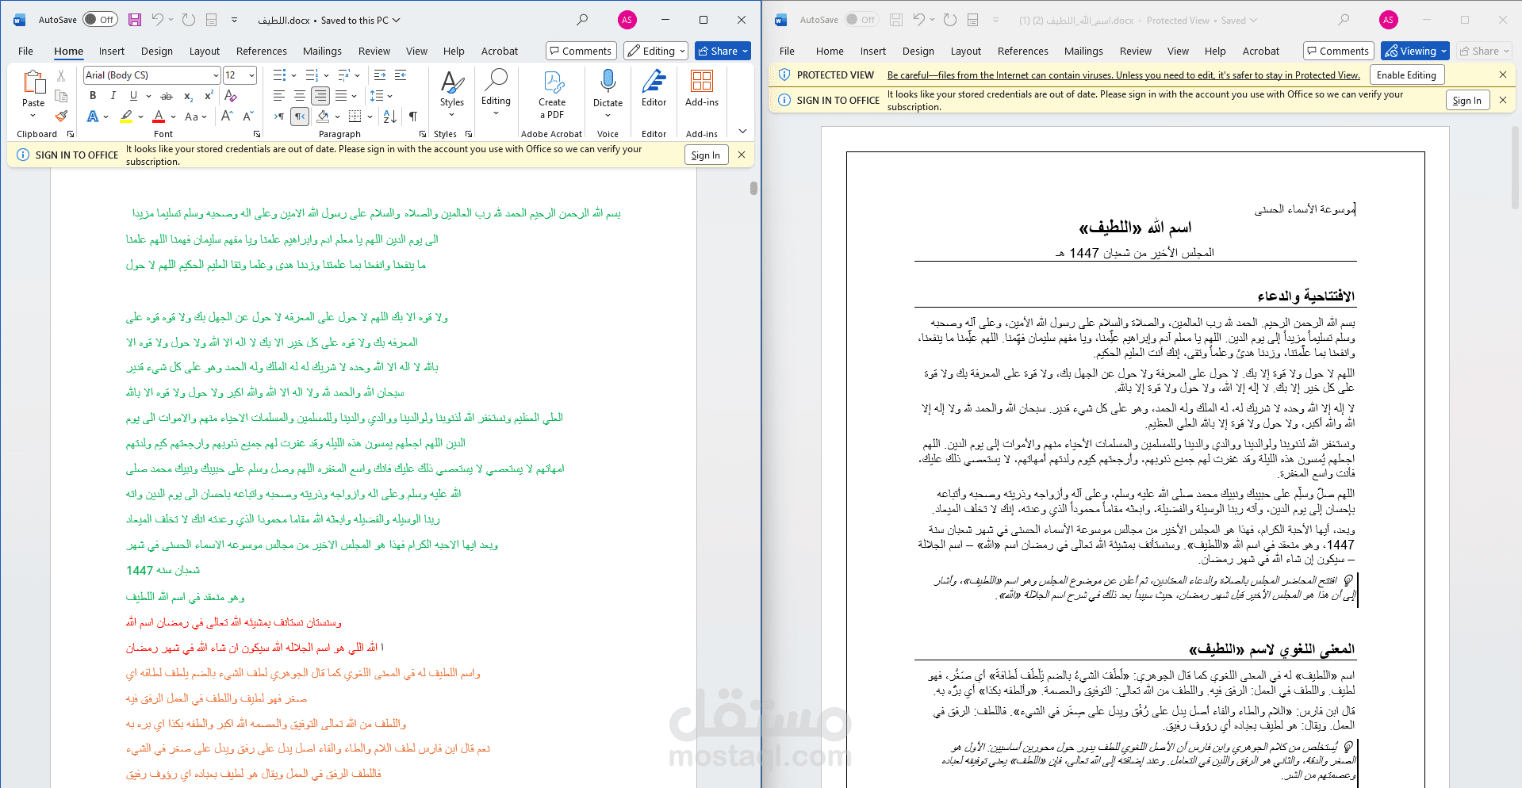Click the AS account avatar in left window
The height and width of the screenshot is (788, 1522).
point(627,20)
